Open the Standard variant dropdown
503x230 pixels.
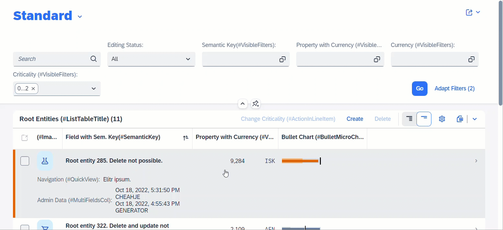[80, 17]
